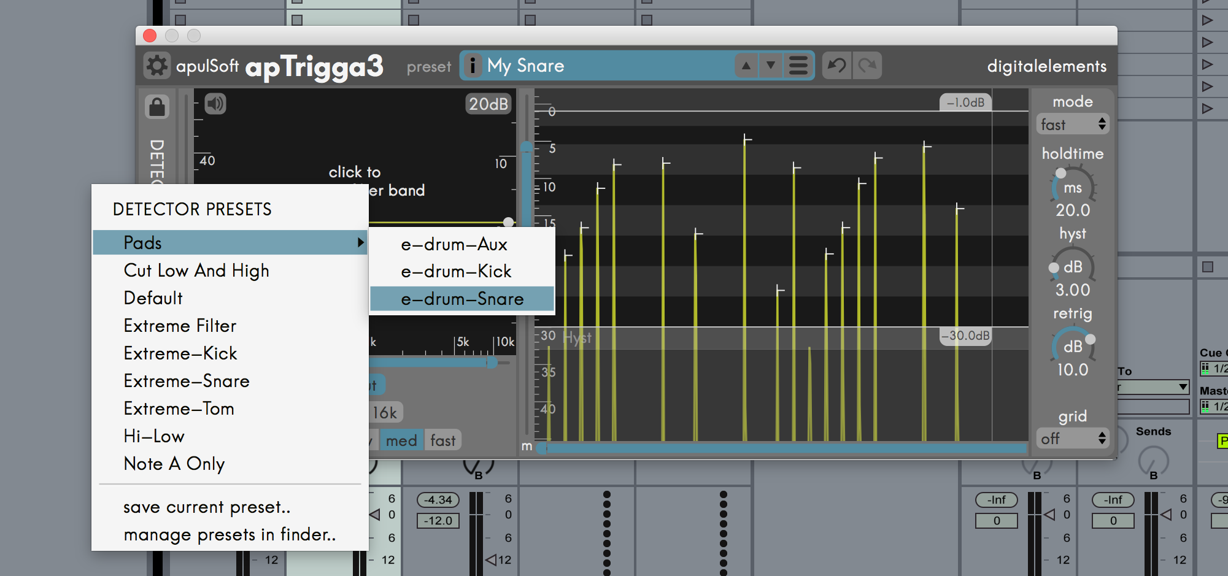
Task: Click the -12.0 track volume box
Action: pos(438,521)
